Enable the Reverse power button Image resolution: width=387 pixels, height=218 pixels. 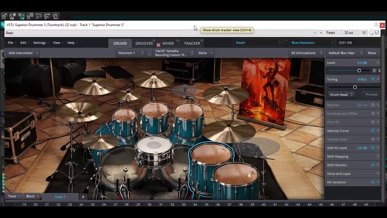click(x=373, y=105)
